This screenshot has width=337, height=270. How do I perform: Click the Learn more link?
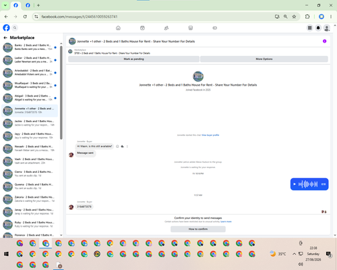tap(226, 221)
